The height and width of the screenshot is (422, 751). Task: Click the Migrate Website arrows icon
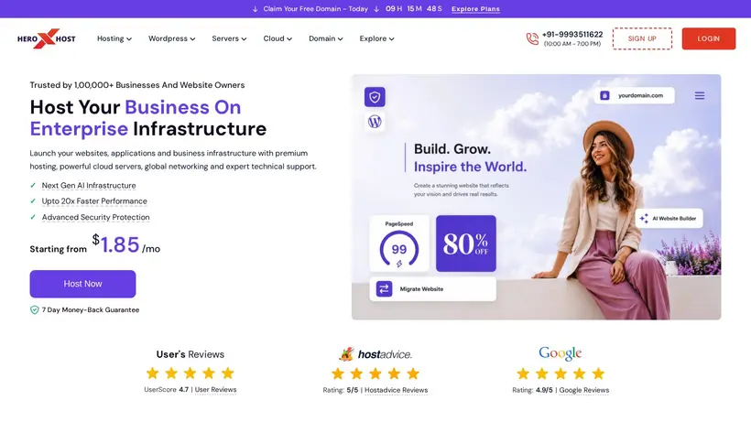(x=384, y=289)
